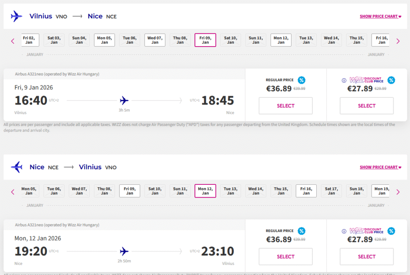Click the return previous dates left arrow

pos(13,192)
